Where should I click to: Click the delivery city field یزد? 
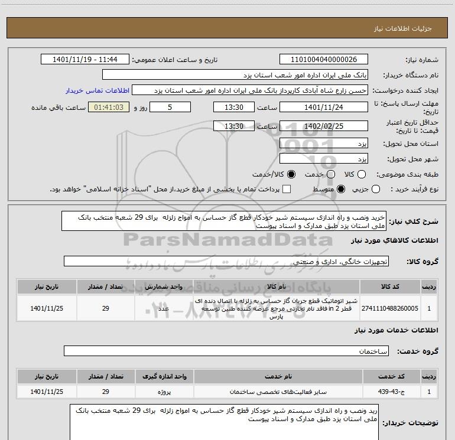pyautogui.click(x=324, y=159)
